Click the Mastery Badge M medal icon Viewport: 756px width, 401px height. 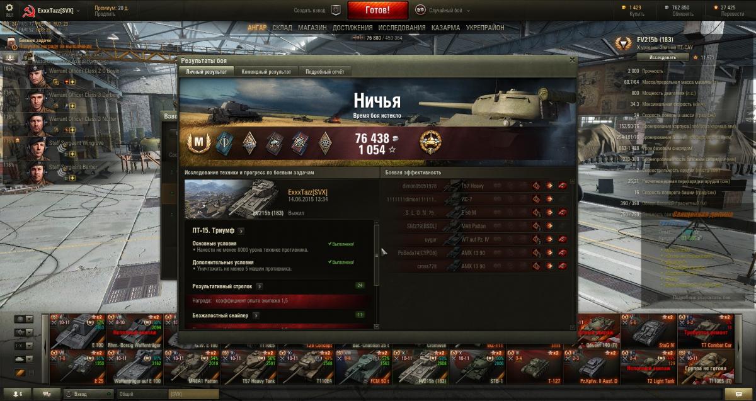(x=200, y=143)
